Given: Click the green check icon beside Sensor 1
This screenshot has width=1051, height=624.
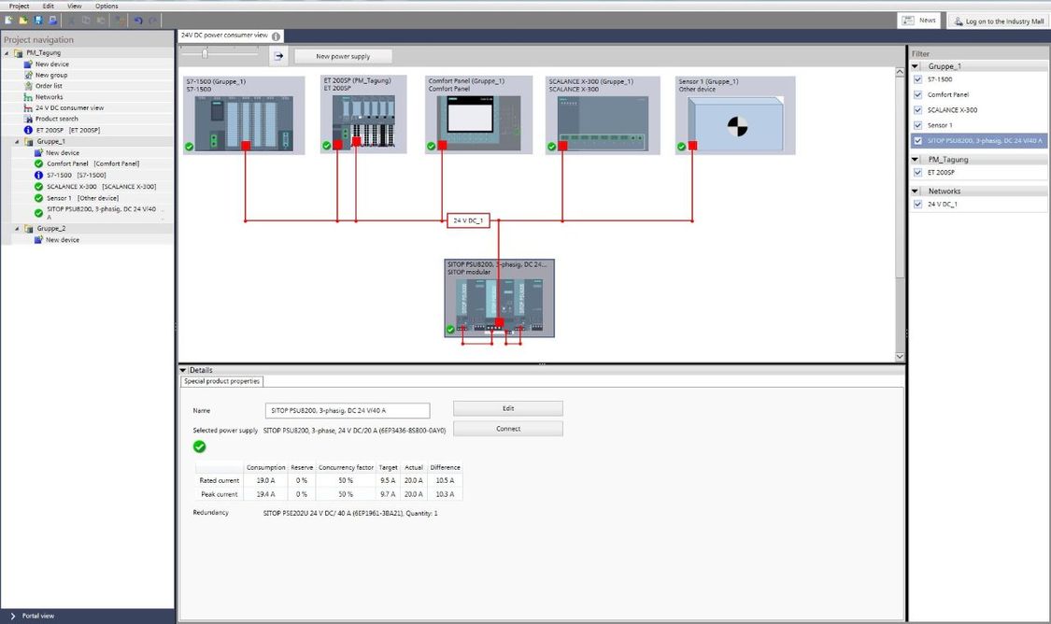Looking at the screenshot, I should (39, 198).
